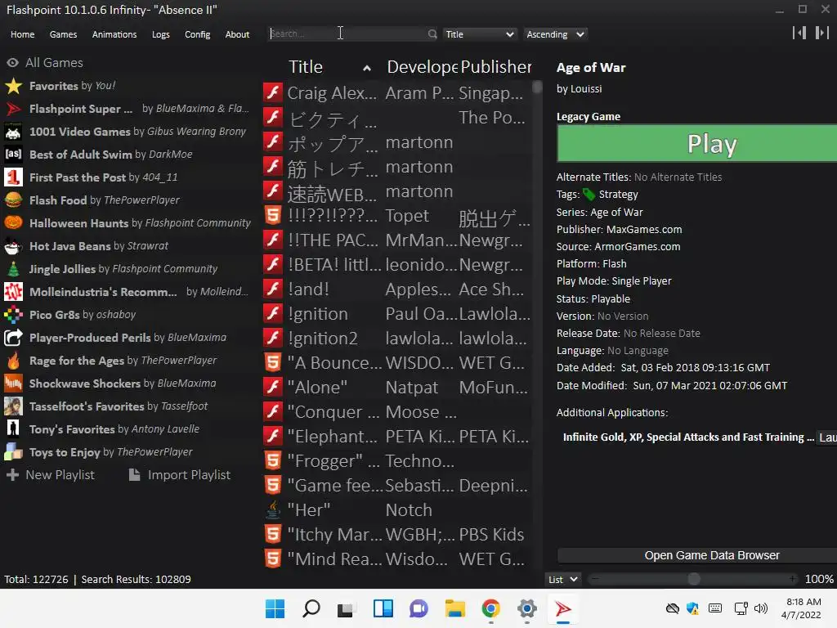
Task: Toggle right sidebar with collapse-right icon
Action: click(x=822, y=33)
